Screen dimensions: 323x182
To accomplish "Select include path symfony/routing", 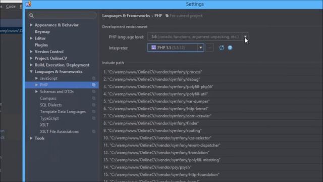I will click(x=152, y=130).
